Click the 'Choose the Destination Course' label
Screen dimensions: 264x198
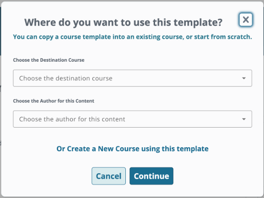click(48, 60)
